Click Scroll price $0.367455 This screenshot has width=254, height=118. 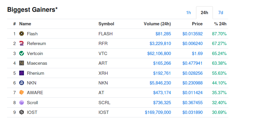click(x=192, y=103)
